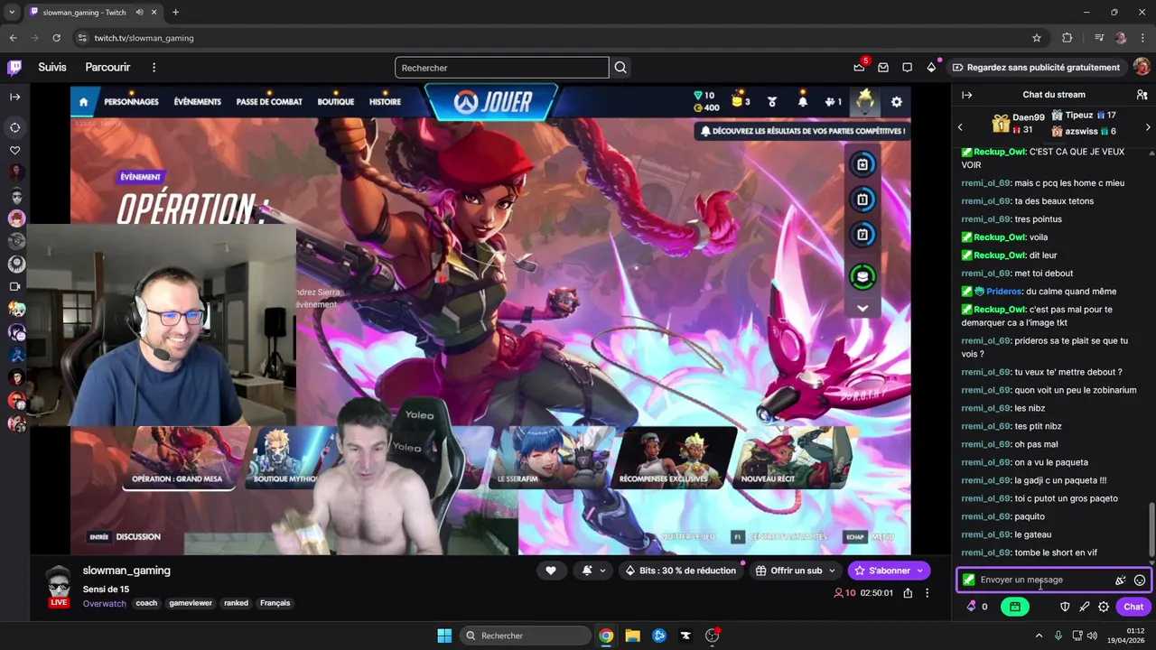
Task: Open Chrome extensions puzzle icon
Action: coord(1067,38)
